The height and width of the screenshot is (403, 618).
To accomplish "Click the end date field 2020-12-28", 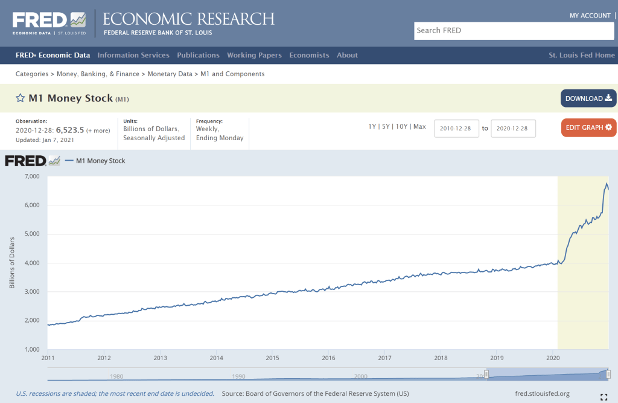I will point(513,129).
